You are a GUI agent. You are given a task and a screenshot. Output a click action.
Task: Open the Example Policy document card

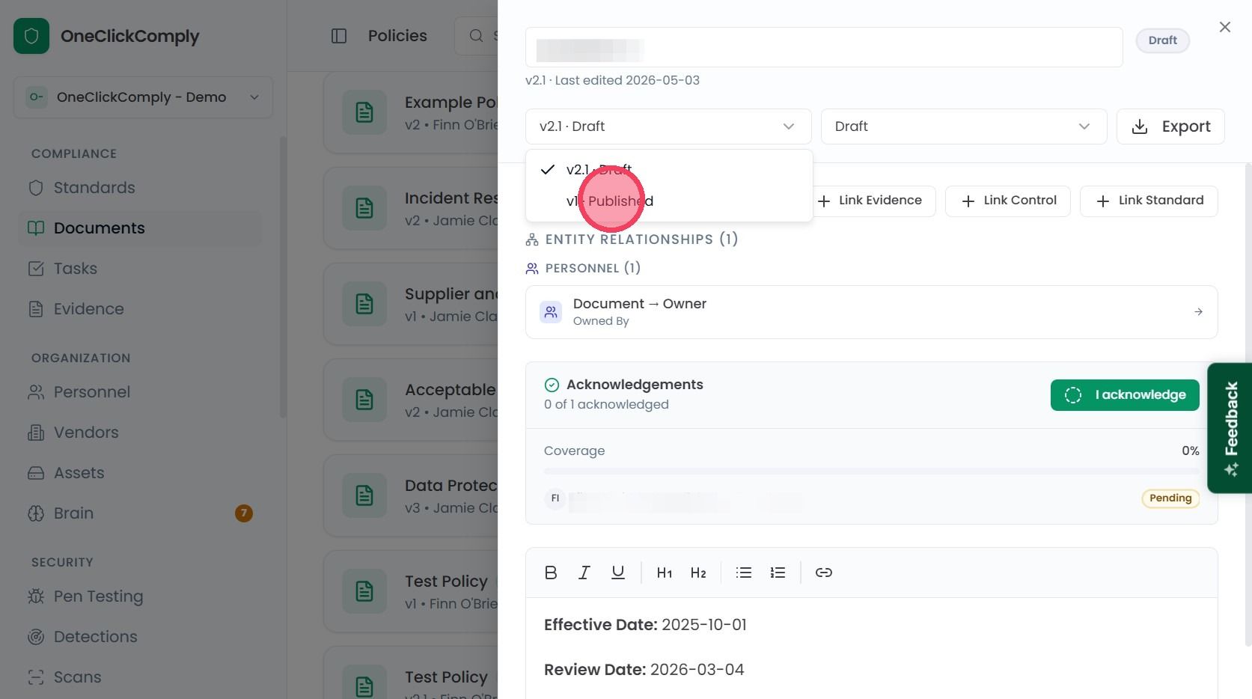point(410,112)
